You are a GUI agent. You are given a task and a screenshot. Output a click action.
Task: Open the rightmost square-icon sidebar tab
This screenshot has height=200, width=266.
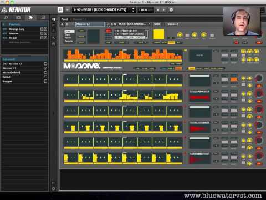click(x=43, y=17)
